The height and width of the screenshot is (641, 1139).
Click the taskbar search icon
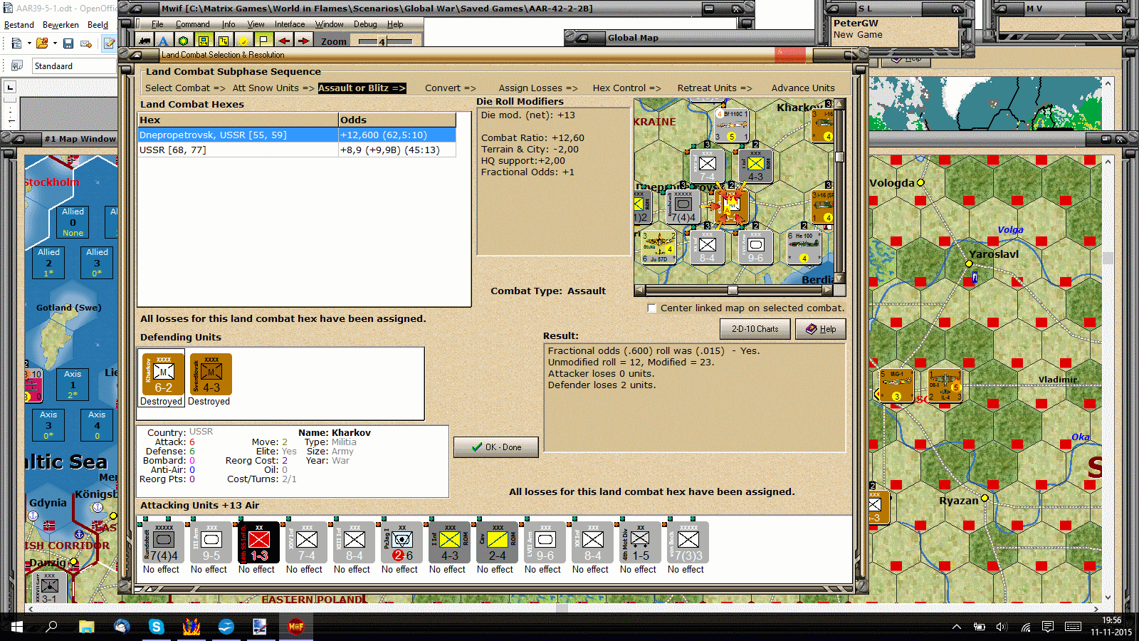[51, 627]
